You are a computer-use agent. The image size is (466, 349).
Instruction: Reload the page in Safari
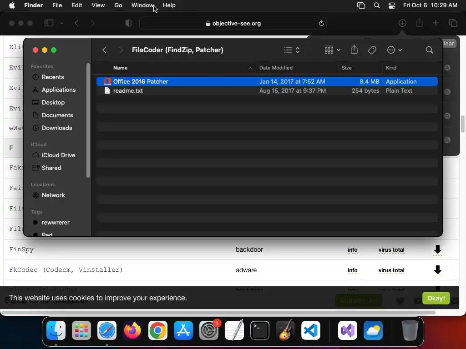pyautogui.click(x=321, y=24)
